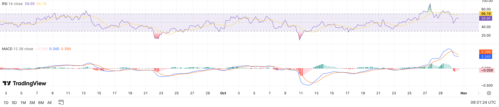The width and height of the screenshot is (499, 107).
Task: Click the 80.00 RSI scale value
Action: (x=486, y=9)
